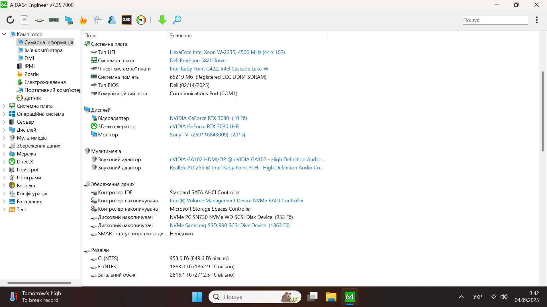547x307 pixels.
Task: Select Сумарна інформація in the tree
Action: (45, 42)
